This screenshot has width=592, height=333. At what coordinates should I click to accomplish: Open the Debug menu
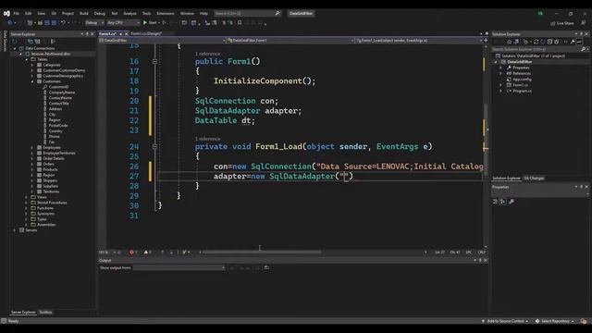click(x=100, y=13)
